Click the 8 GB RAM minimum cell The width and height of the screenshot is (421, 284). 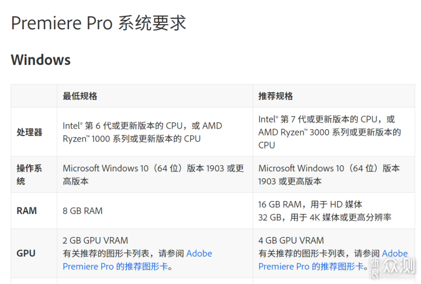82,210
